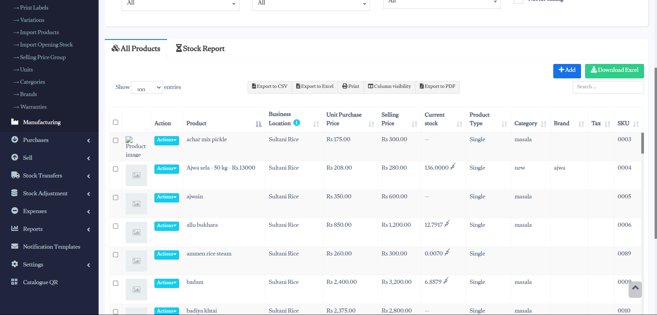Viewport: 657px width, 315px height.
Task: Sort by Current stock column icon
Action: (459, 124)
